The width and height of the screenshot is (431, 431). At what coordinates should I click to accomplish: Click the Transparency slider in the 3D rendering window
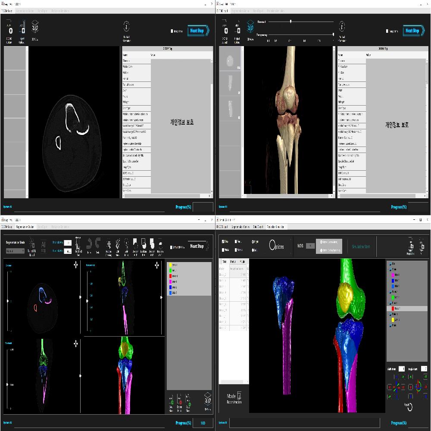(302, 34)
